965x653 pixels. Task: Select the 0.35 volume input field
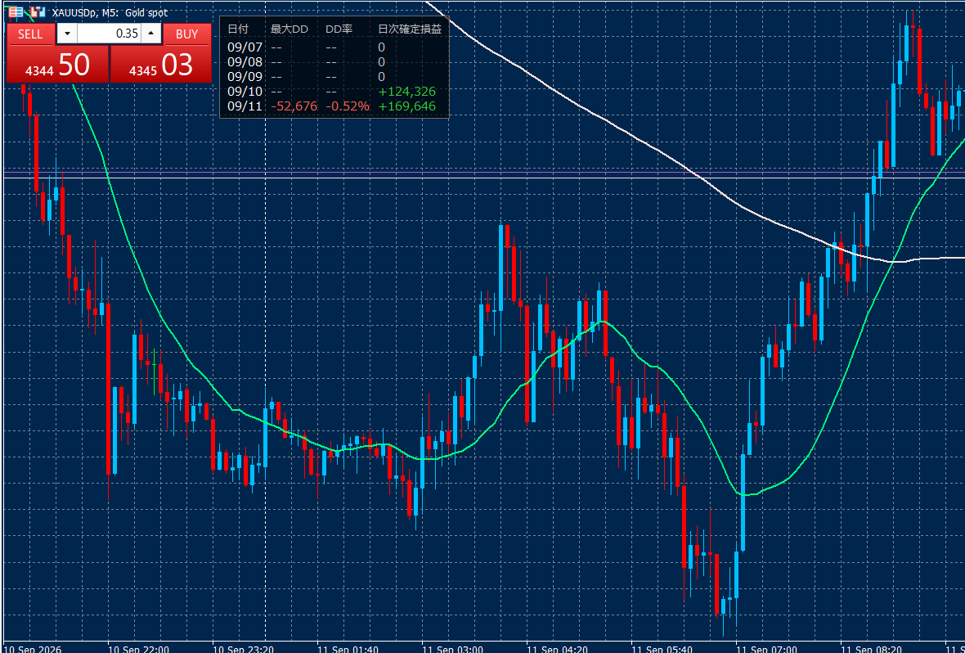tap(109, 34)
